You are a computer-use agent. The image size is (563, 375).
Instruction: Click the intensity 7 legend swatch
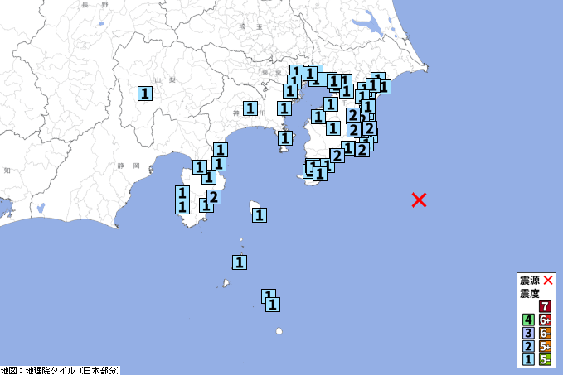pyautogui.click(x=546, y=307)
